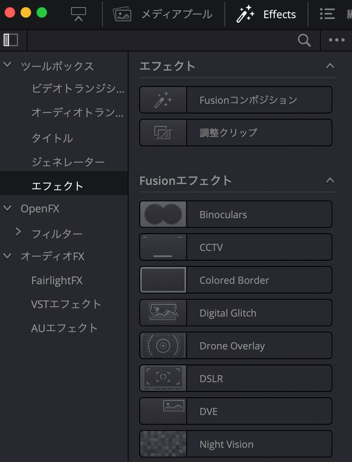This screenshot has height=462, width=352.
Task: Open FairlightFX in the sidebar
Action: [x=57, y=280]
